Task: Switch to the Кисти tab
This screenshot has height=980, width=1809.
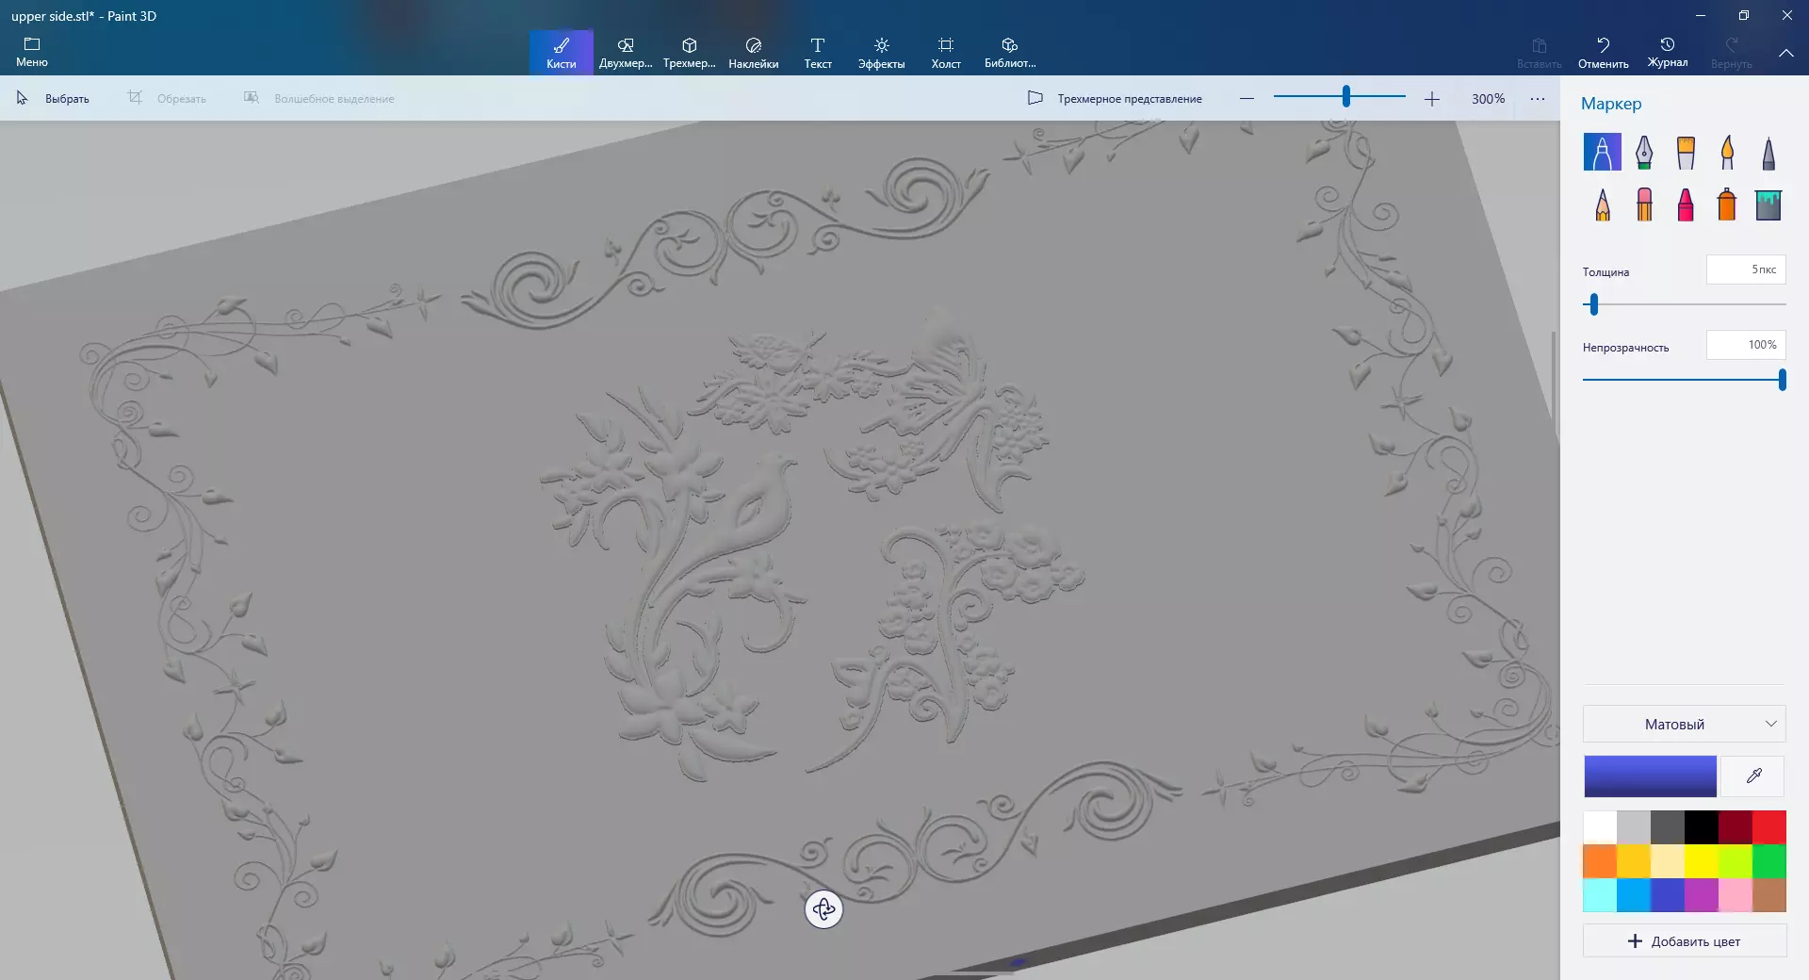Action: [561, 52]
